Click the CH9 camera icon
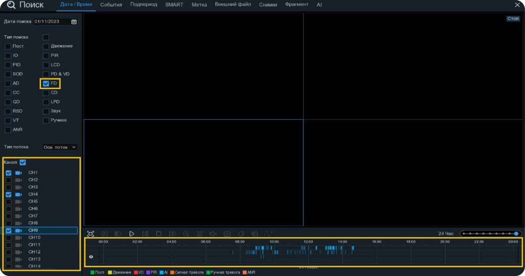 18,230
